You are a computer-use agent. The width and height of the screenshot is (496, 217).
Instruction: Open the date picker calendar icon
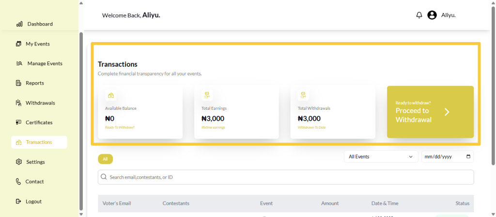tap(468, 157)
